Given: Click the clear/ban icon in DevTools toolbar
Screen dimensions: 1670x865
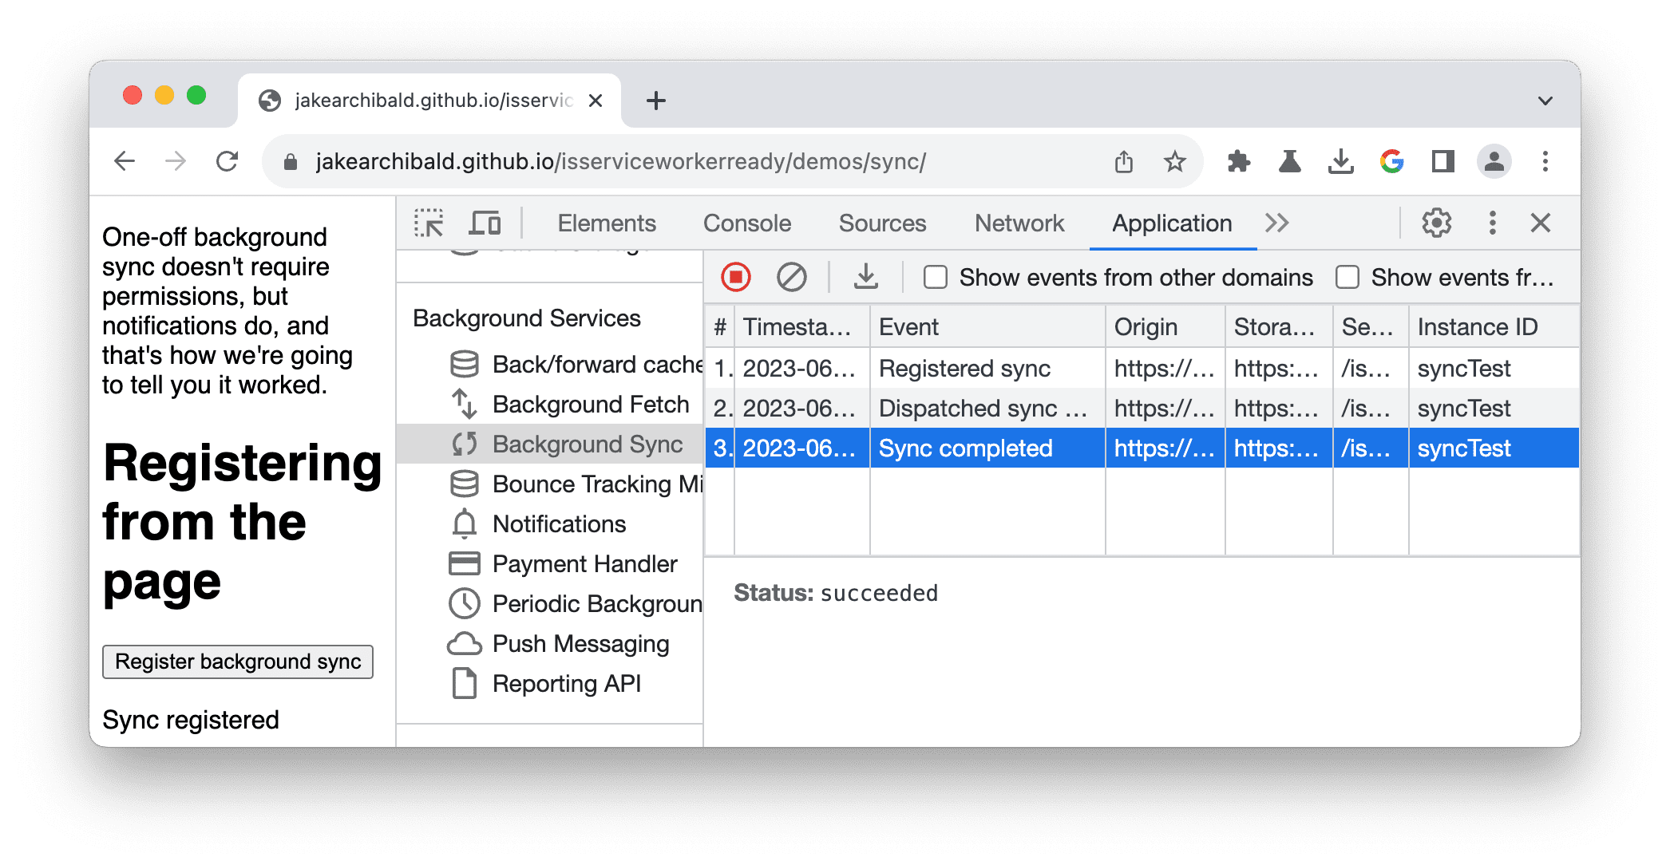Looking at the screenshot, I should [x=793, y=276].
